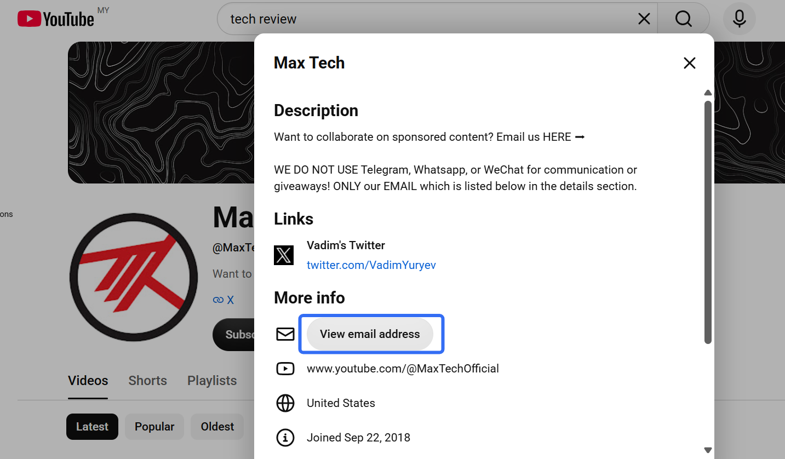Click the envelope email icon
785x459 pixels.
point(285,334)
